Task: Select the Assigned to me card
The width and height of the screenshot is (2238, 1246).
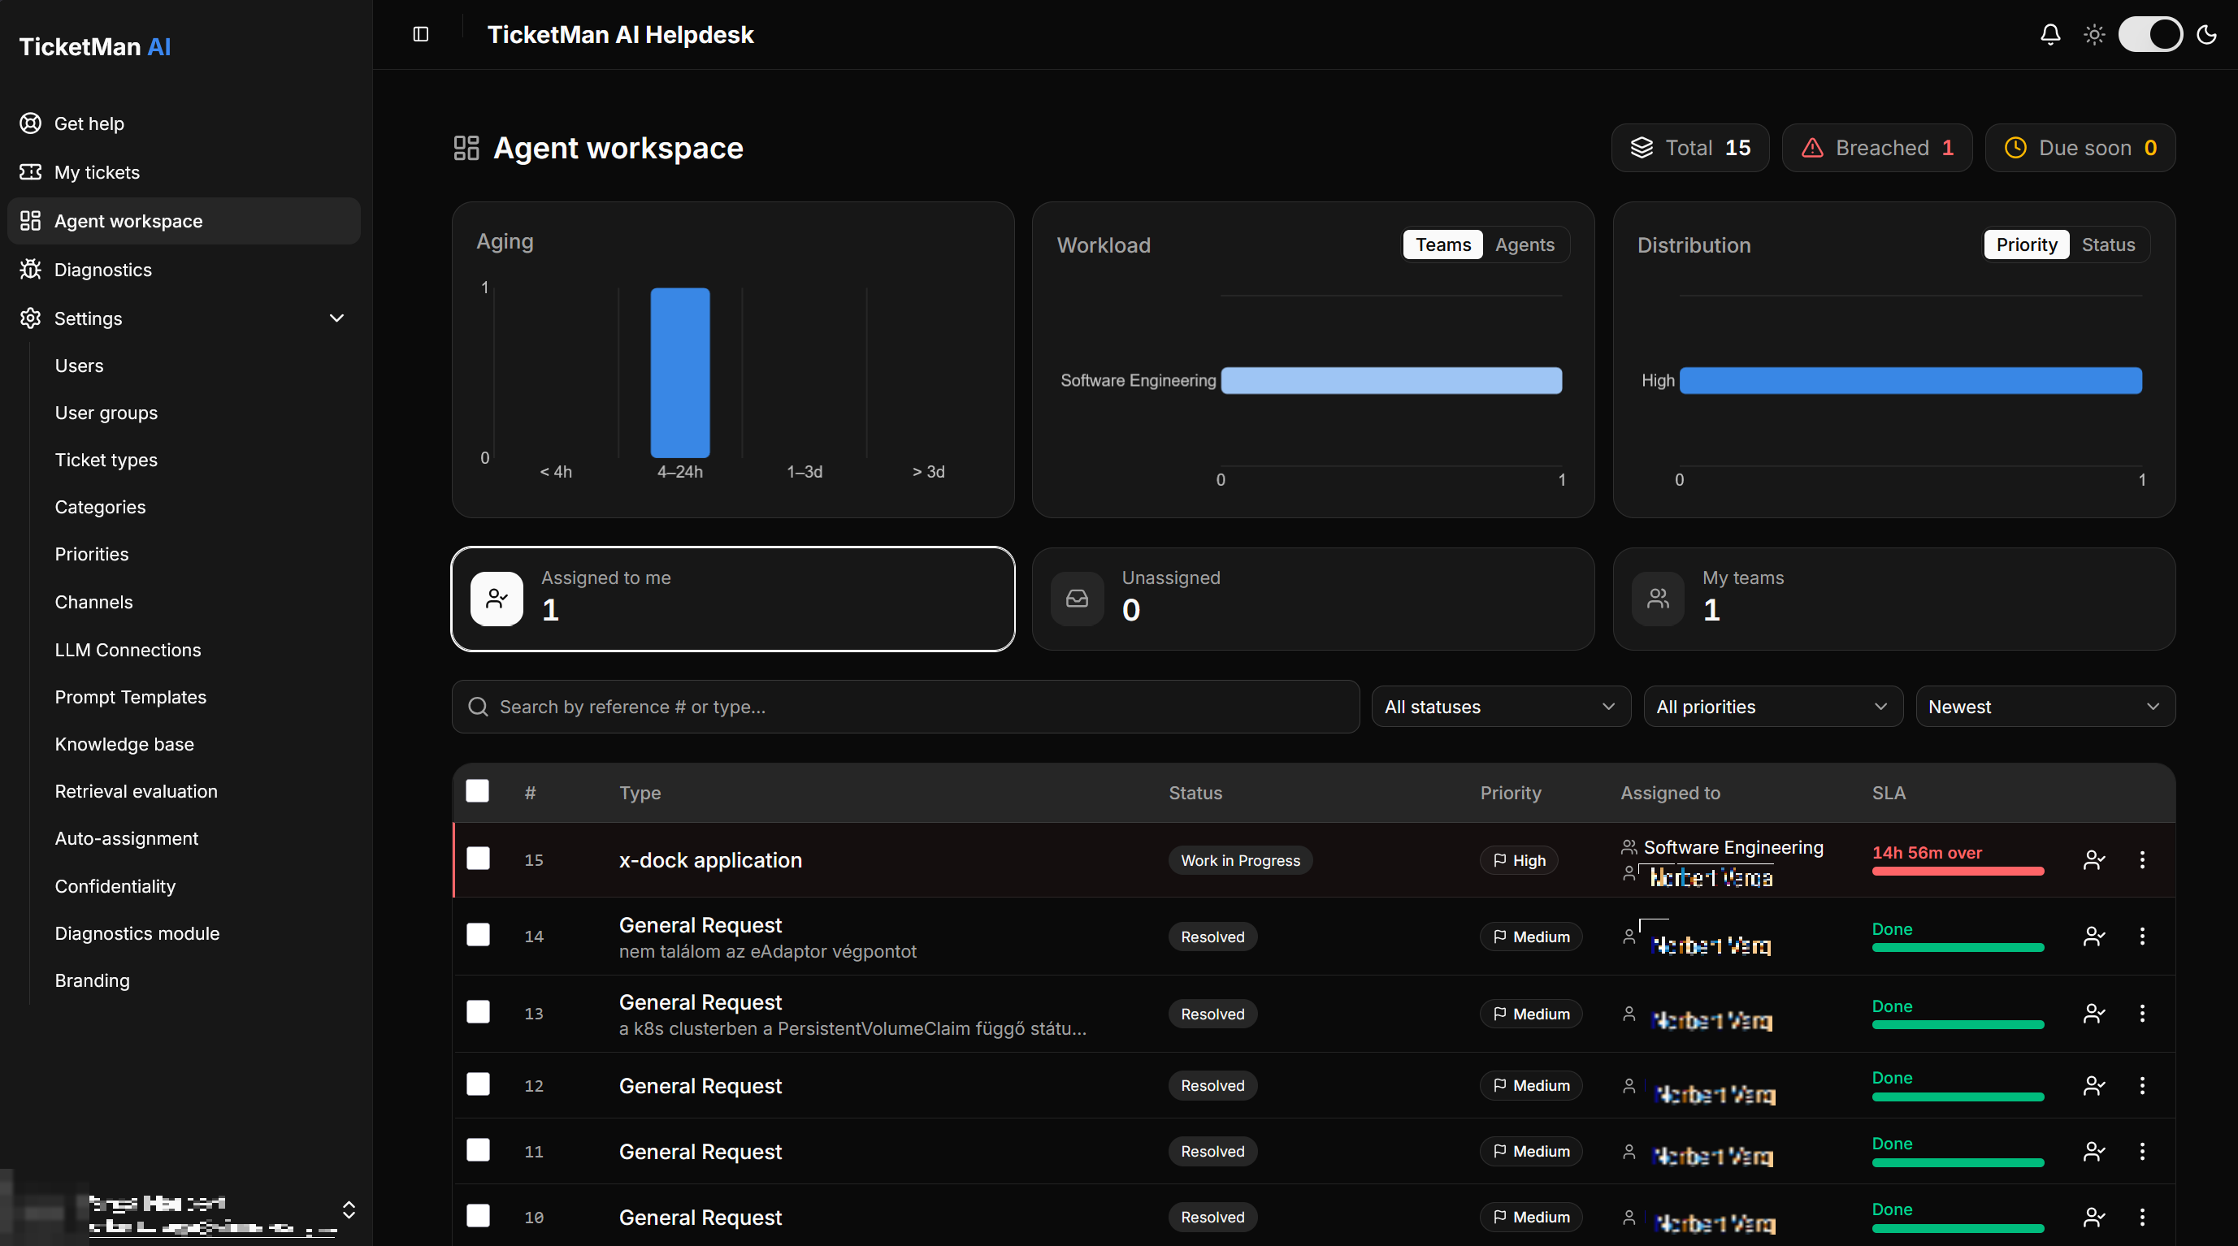Action: 732,599
